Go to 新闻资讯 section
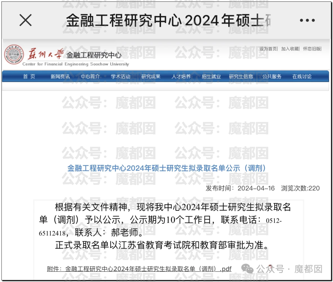This screenshot has width=333, height=282. pyautogui.click(x=60, y=77)
